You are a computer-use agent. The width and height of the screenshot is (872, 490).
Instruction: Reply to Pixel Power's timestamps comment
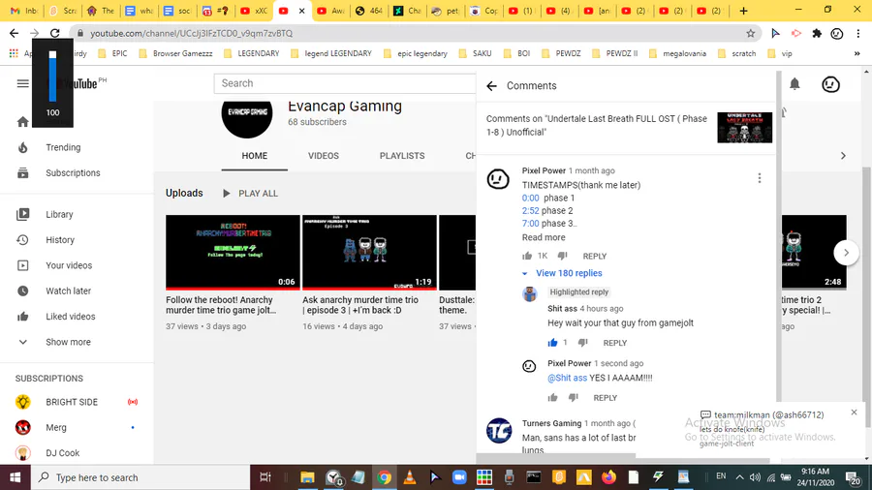point(595,256)
